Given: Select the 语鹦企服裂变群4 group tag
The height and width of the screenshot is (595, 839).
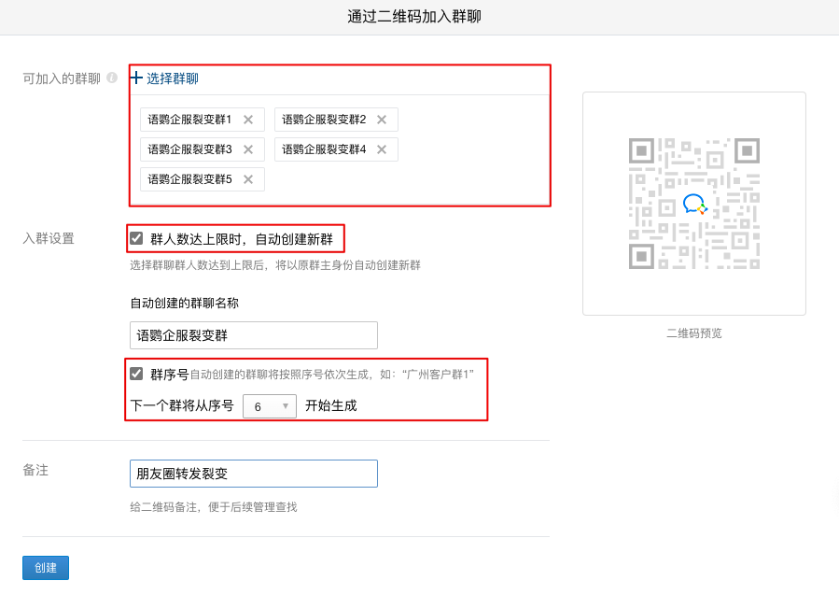Looking at the screenshot, I should click(324, 149).
